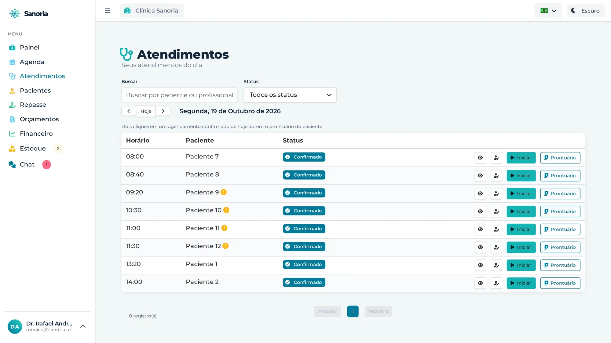Image resolution: width=611 pixels, height=343 pixels.
Task: Click the Status column header
Action: (x=293, y=141)
